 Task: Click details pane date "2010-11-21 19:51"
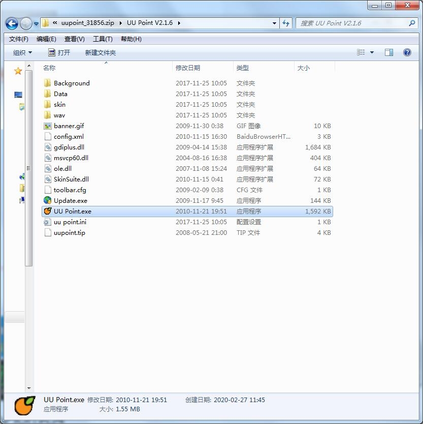(141, 400)
